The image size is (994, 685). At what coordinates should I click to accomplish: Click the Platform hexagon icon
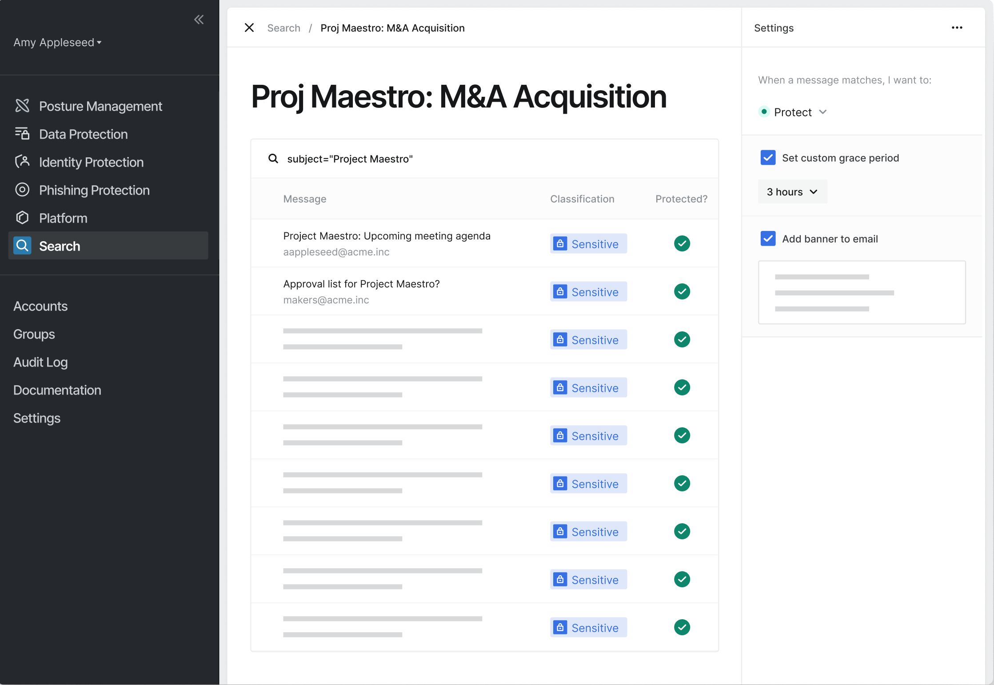pyautogui.click(x=22, y=218)
